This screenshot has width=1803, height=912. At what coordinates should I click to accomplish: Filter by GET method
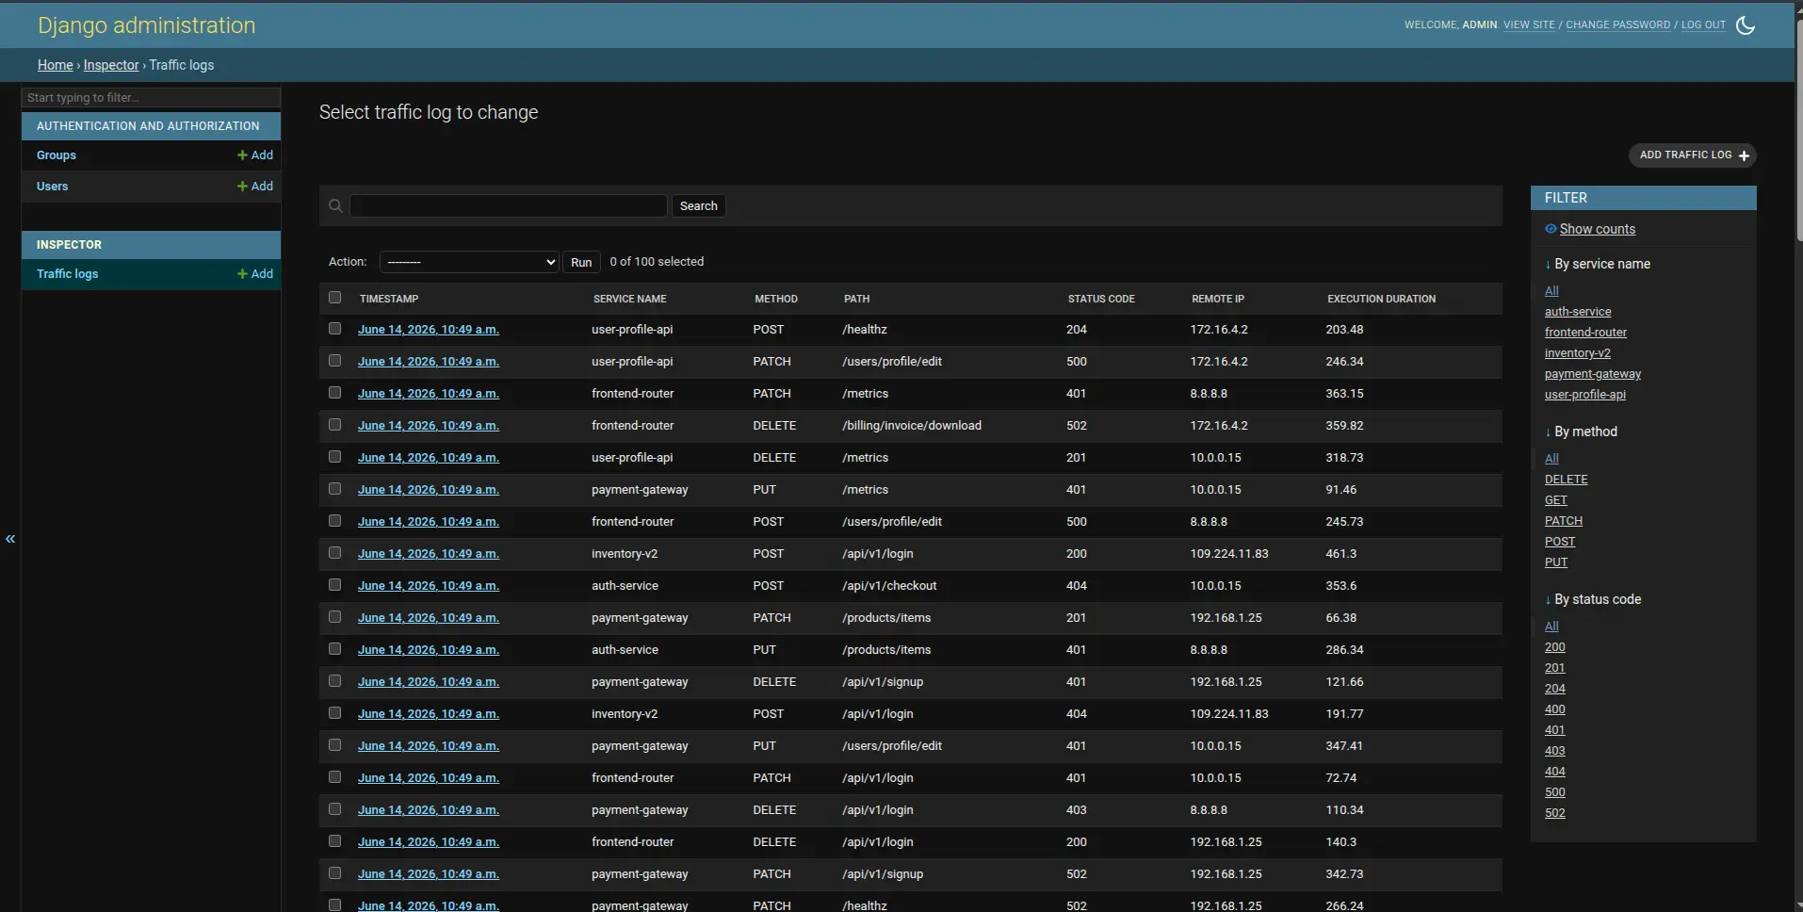click(x=1556, y=500)
